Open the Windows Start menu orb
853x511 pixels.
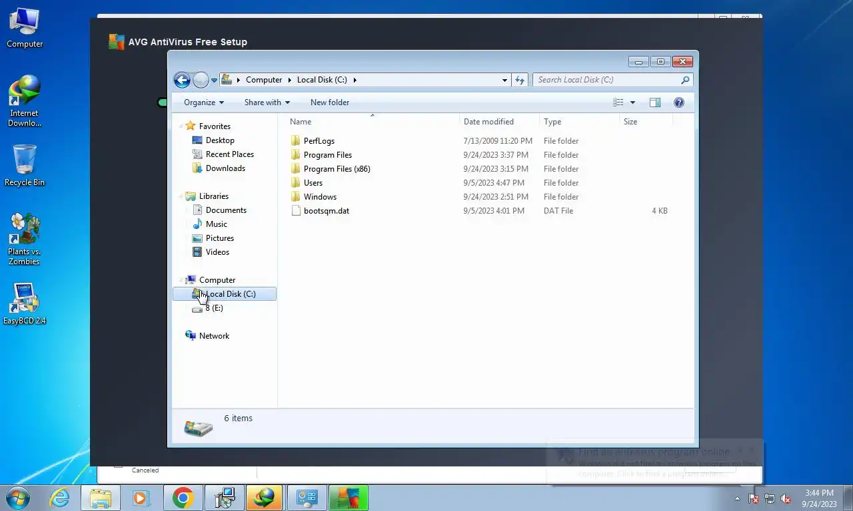(x=17, y=497)
